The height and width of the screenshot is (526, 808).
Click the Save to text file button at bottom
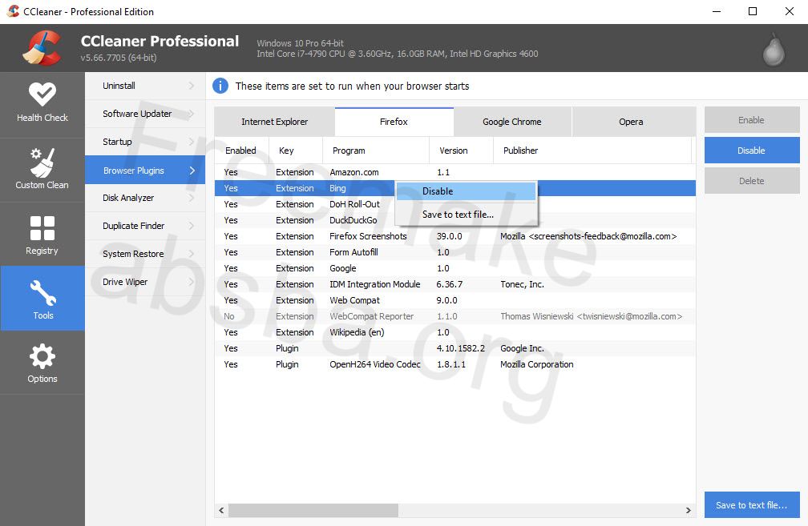(752, 505)
